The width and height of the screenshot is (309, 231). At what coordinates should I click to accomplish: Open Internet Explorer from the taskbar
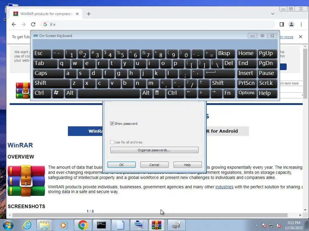pos(27,225)
